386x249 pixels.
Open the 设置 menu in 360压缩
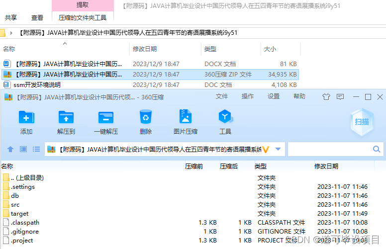[274, 96]
